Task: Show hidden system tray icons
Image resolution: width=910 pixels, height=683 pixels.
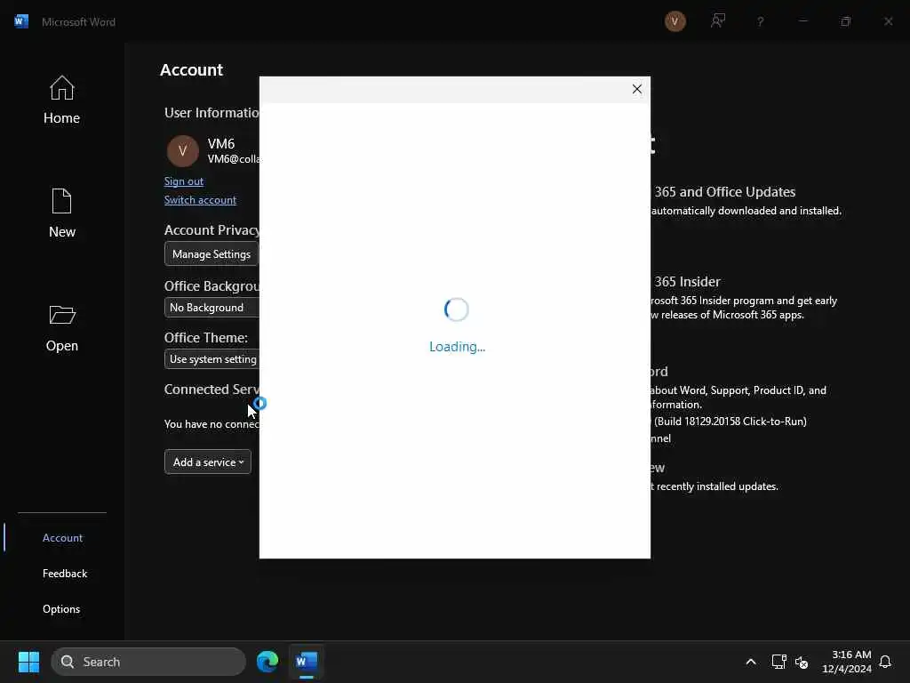Action: pyautogui.click(x=750, y=662)
